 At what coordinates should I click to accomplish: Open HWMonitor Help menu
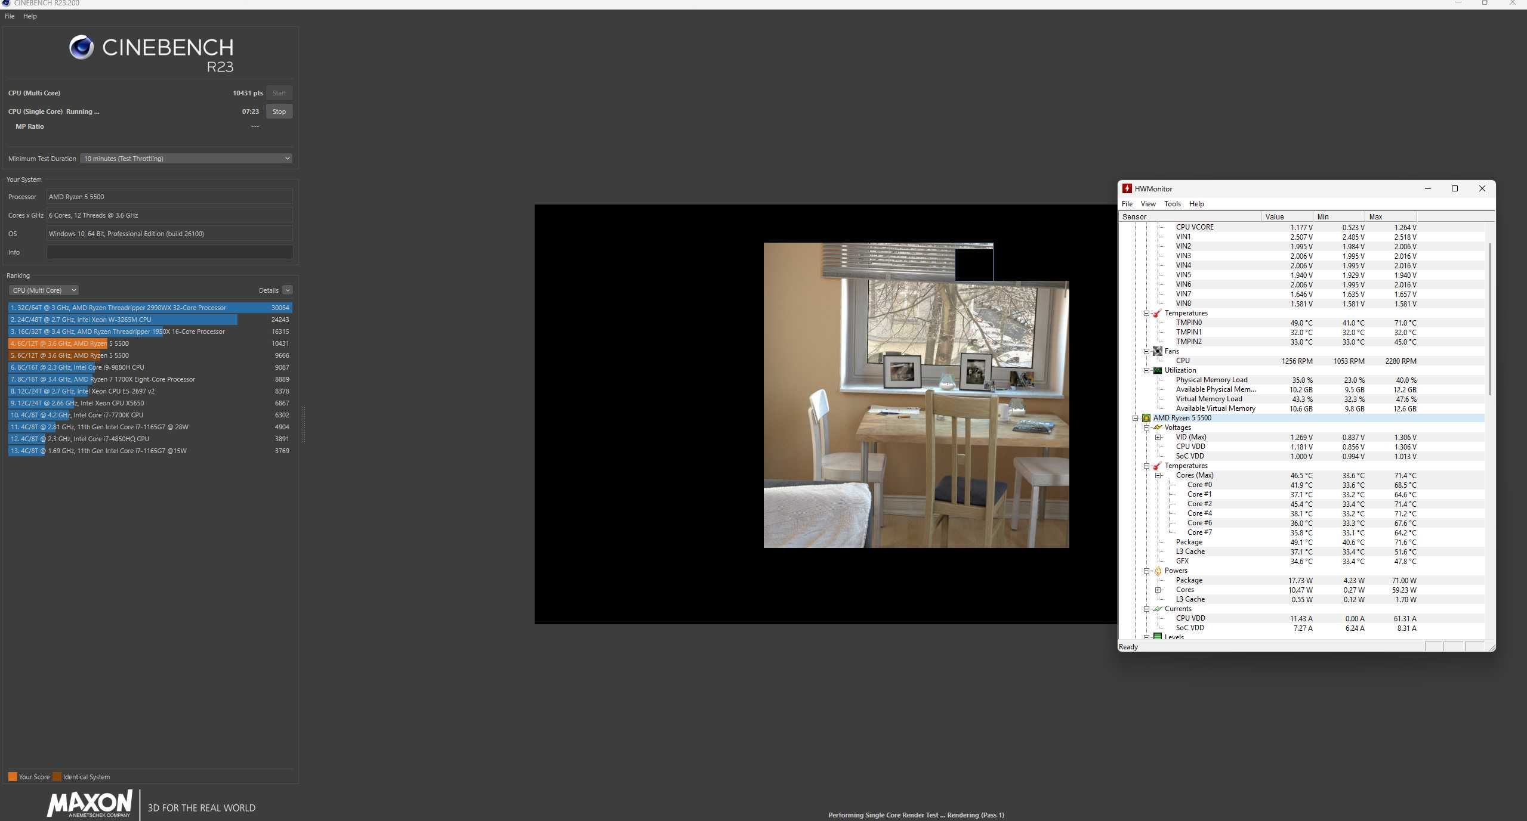1196,204
